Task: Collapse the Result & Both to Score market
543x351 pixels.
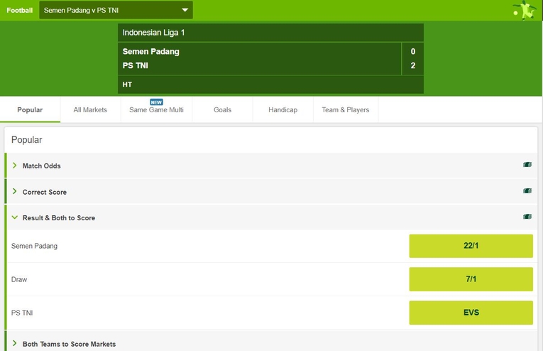Action: [x=272, y=217]
